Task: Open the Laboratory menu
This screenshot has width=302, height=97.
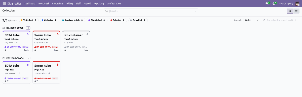Action: [58, 4]
